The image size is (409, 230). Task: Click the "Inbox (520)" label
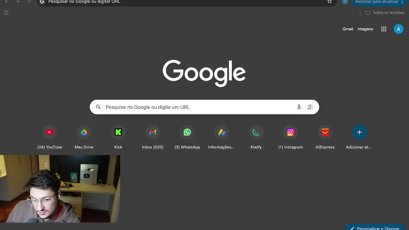coord(153,147)
